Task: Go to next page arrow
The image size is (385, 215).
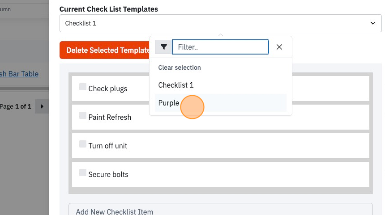Action: [x=42, y=106]
